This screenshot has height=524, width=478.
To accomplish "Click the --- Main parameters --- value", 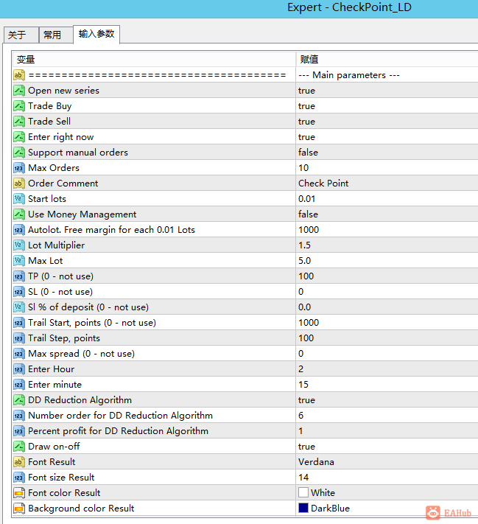I will [349, 75].
